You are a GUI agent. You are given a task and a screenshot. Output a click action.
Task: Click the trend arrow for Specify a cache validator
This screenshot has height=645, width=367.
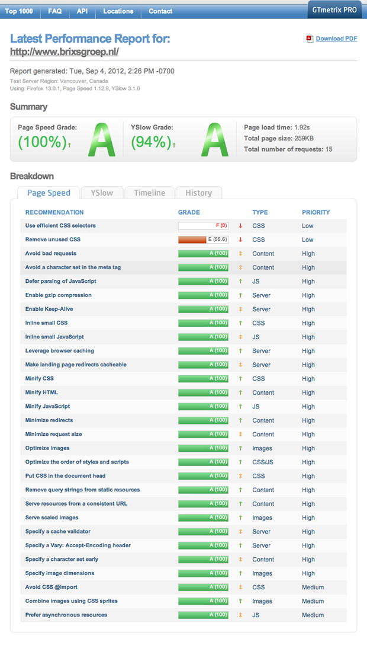[240, 532]
